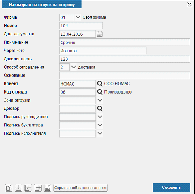Click the download-into-tray arrow icon
Image resolution: width=195 pixels, height=194 pixels.
tap(18, 187)
